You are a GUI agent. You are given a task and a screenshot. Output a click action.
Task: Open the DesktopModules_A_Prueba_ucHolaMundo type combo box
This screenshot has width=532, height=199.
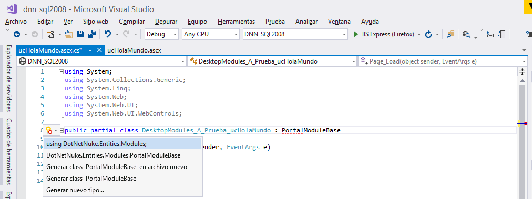272,61
